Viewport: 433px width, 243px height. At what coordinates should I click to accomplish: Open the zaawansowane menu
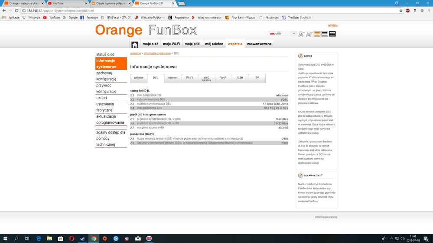(x=259, y=44)
